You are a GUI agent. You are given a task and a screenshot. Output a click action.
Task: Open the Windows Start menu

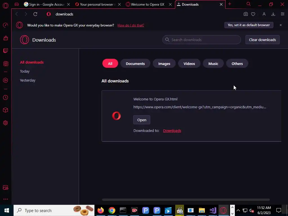coord(7,210)
